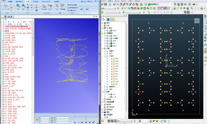Toggle the check mark for toolpath O4

(x=107, y=43)
